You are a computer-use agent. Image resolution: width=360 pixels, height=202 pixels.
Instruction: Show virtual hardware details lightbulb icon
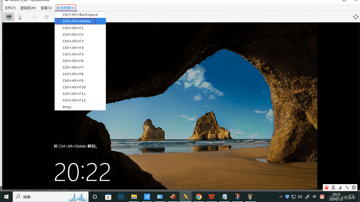(x=20, y=17)
